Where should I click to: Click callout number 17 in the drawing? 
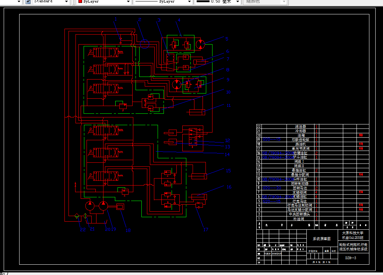tap(205, 230)
